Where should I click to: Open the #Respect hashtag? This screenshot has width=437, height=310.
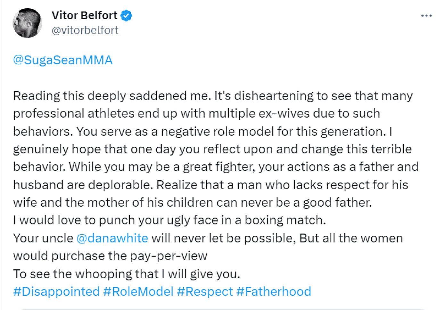pos(205,292)
